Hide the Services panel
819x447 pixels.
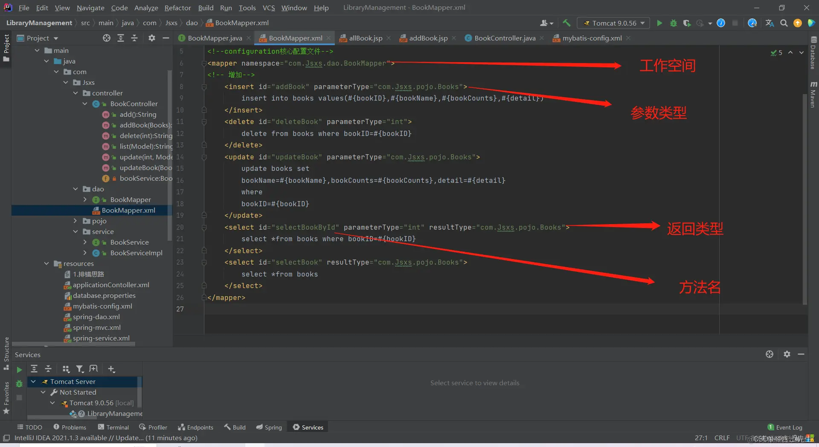pos(801,354)
